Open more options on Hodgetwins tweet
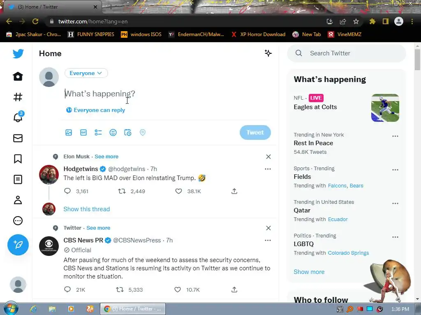 pyautogui.click(x=268, y=169)
